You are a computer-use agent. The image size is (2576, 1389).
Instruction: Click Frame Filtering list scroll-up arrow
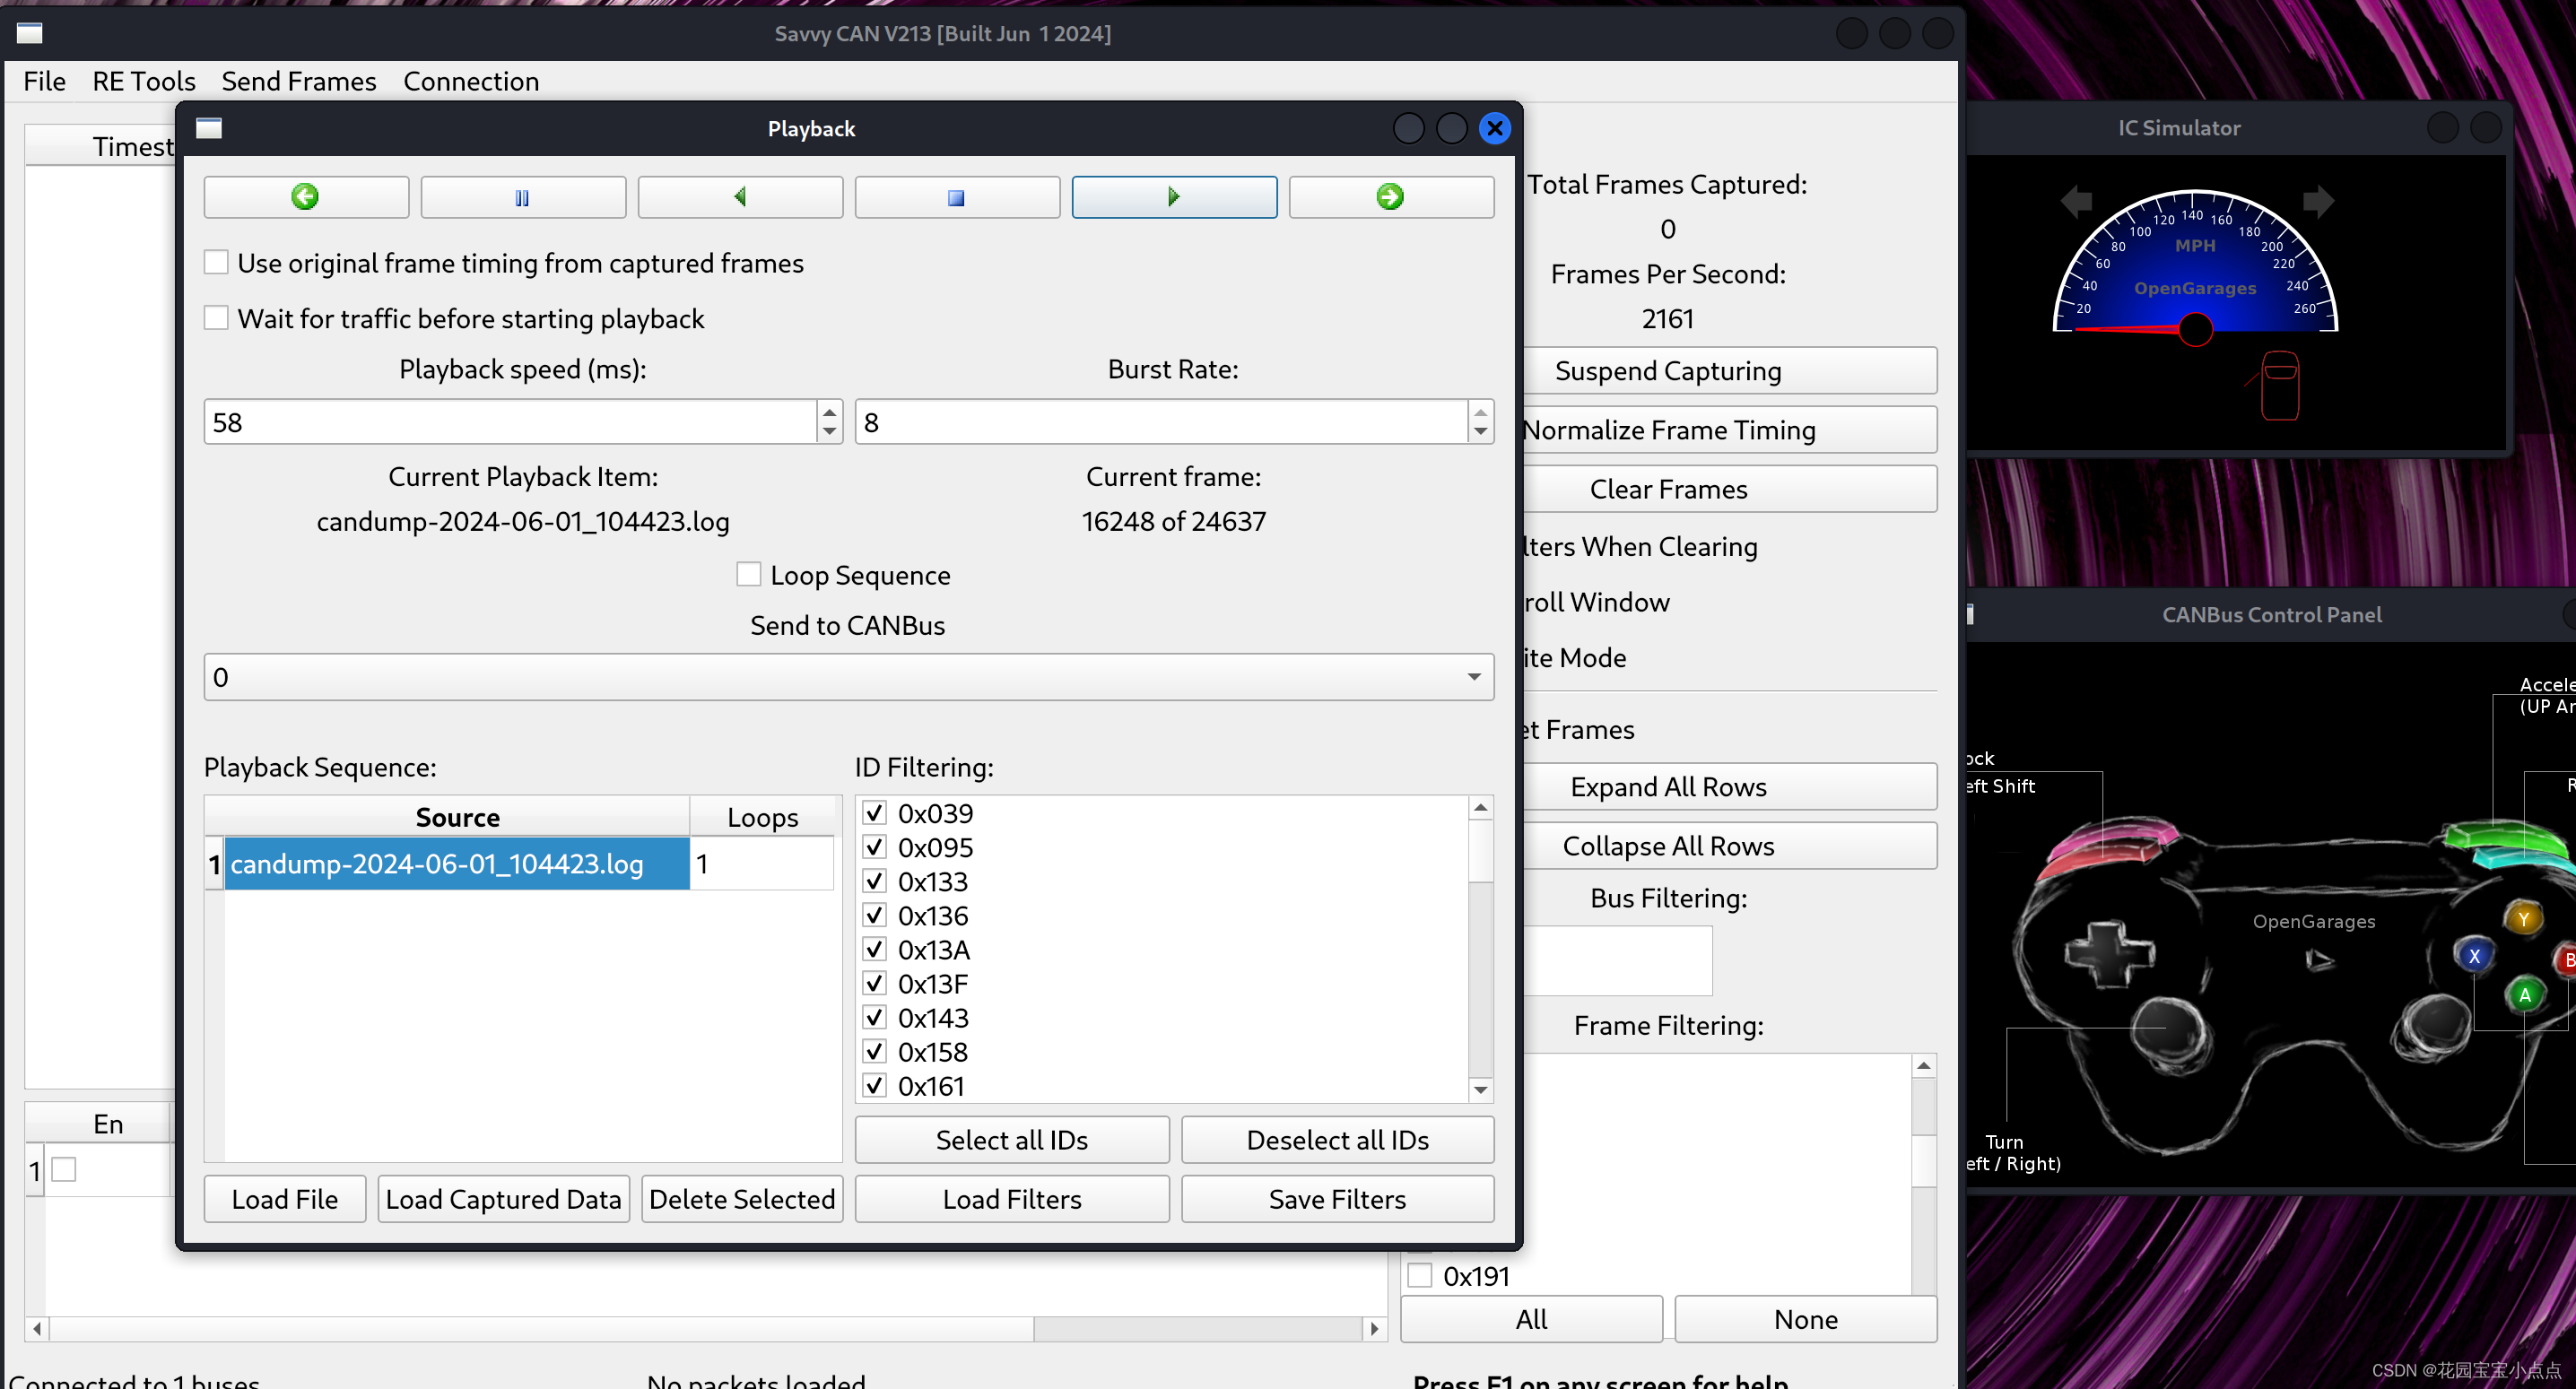[x=1924, y=1066]
